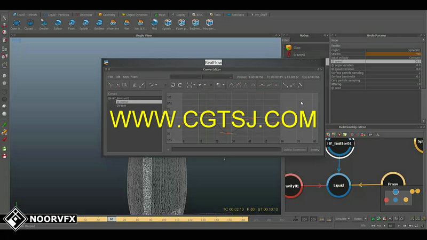The height and width of the screenshot is (240, 427).
Task: Open Initial velocity Constant dropdown
Action: [x=393, y=58]
